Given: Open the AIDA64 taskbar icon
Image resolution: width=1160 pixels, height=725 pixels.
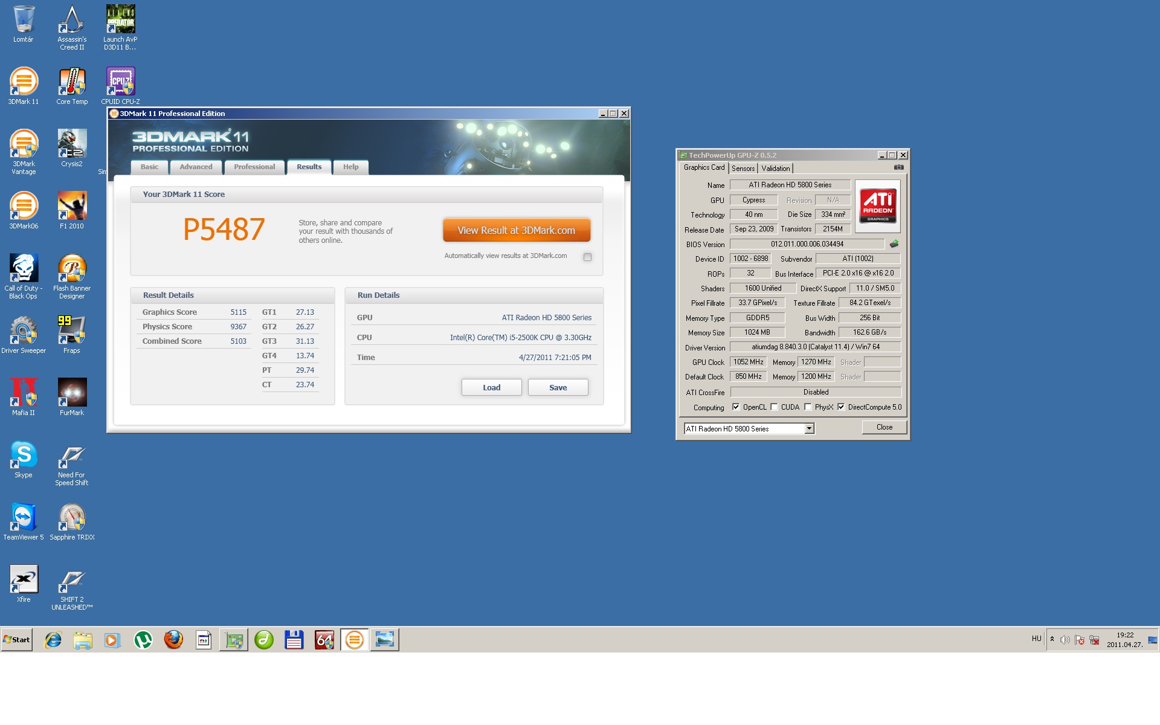Looking at the screenshot, I should click(x=324, y=640).
